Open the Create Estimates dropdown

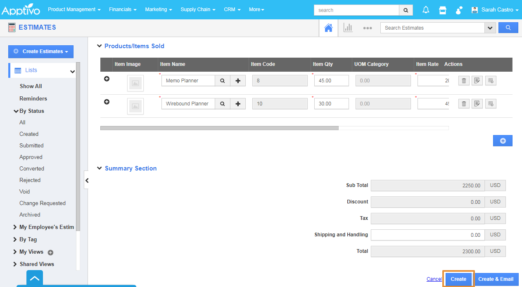click(x=41, y=51)
